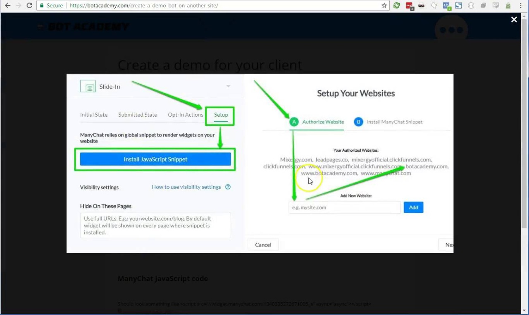Click the browser back arrow
The width and height of the screenshot is (529, 315).
coord(7,6)
